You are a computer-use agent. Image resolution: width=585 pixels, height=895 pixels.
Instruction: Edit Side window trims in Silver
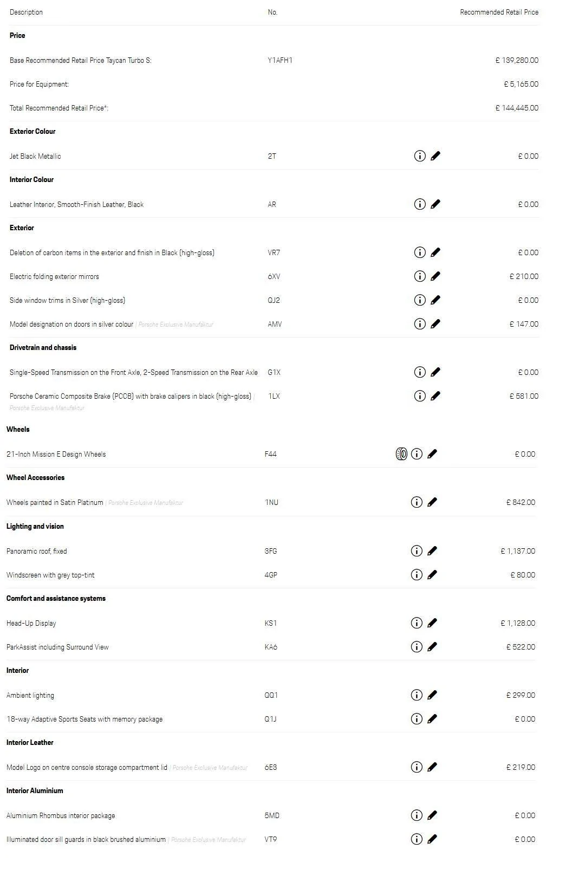435,300
